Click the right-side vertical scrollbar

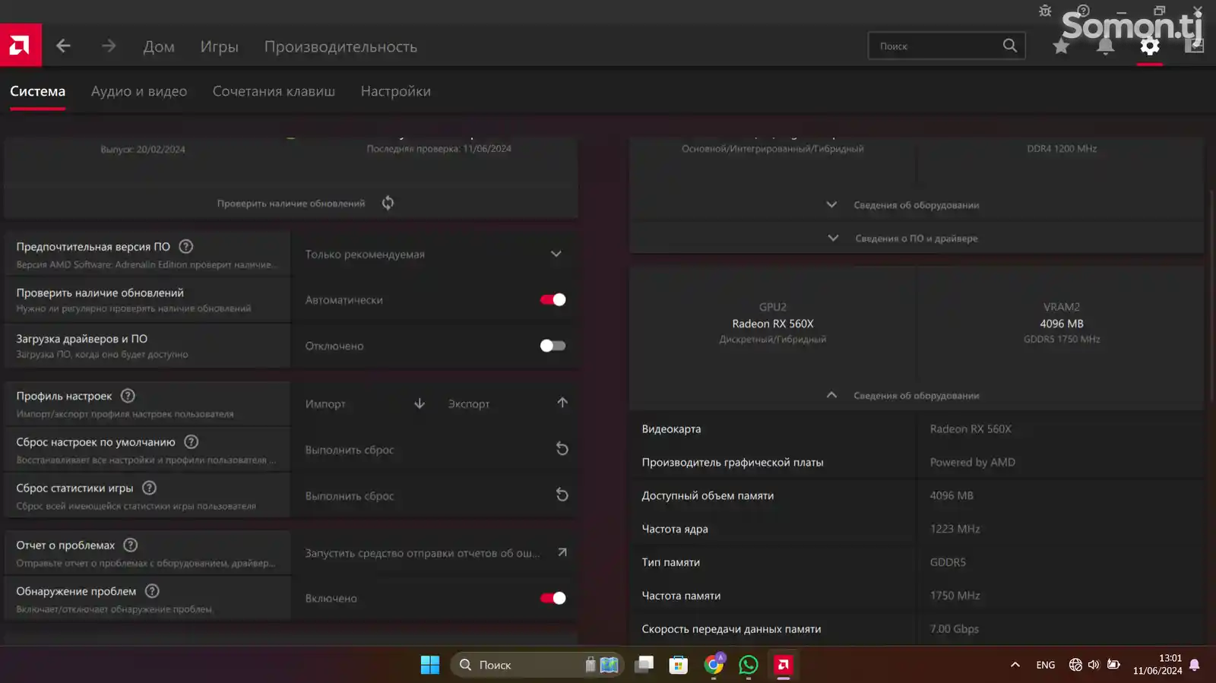(x=1211, y=296)
